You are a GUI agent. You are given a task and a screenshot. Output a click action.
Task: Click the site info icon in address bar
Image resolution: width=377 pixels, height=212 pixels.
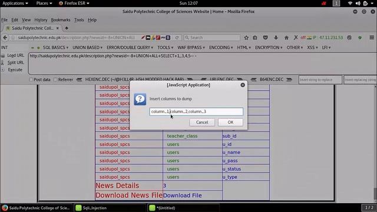pyautogui.click(x=13, y=38)
